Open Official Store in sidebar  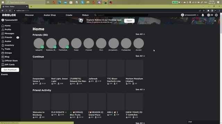[10, 61]
